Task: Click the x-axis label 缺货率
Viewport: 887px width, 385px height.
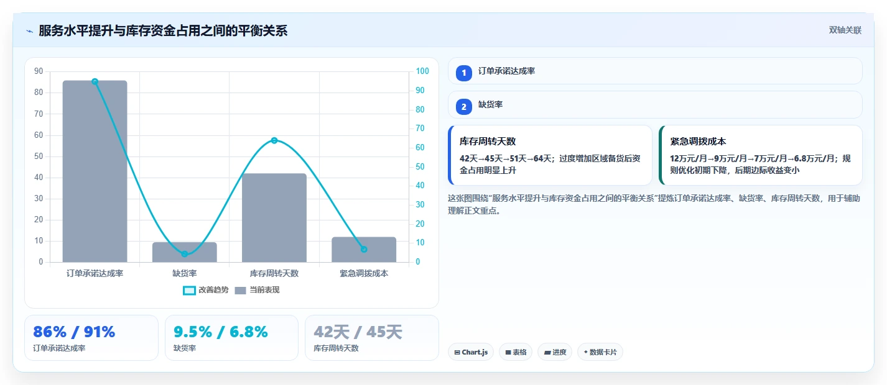Action: pos(185,273)
